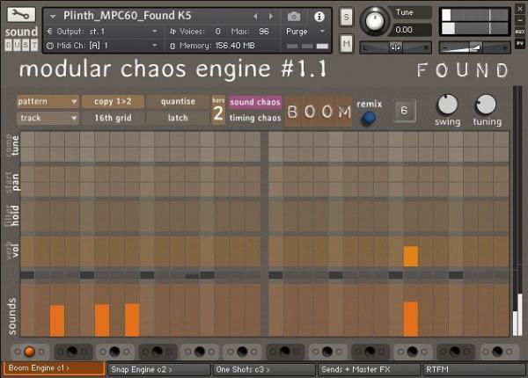This screenshot has height=378, width=528.
Task: Open the Boom Engine o1 tab
Action: (x=55, y=368)
